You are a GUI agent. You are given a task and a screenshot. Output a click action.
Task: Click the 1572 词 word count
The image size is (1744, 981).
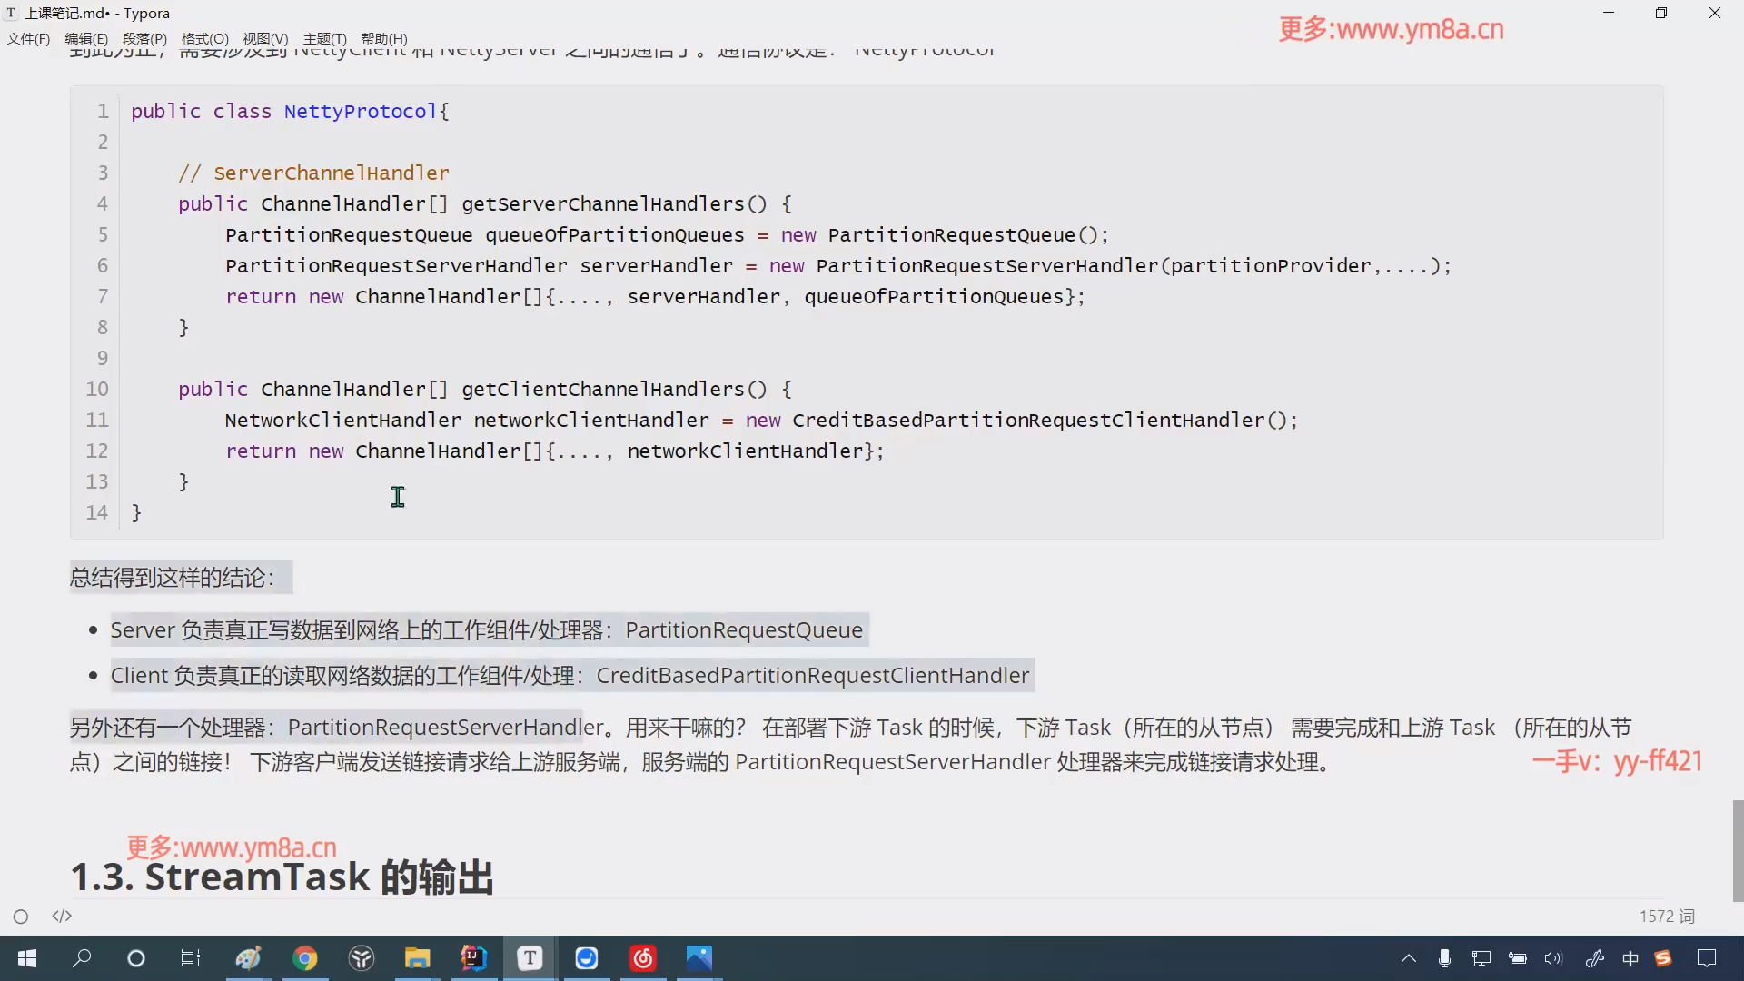pyautogui.click(x=1667, y=917)
